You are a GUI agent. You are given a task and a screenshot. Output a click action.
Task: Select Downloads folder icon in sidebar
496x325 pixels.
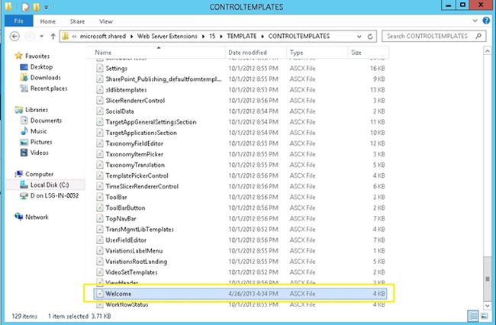coord(24,78)
